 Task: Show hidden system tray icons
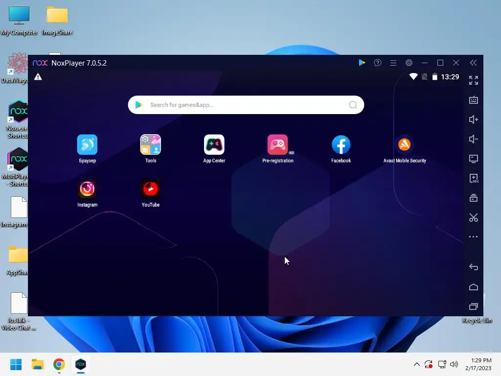click(x=417, y=364)
